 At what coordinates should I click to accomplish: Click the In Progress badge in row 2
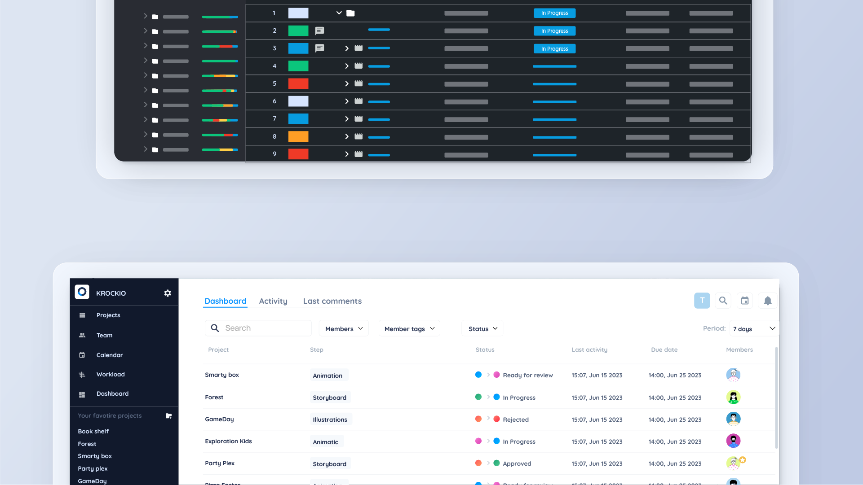pos(554,31)
